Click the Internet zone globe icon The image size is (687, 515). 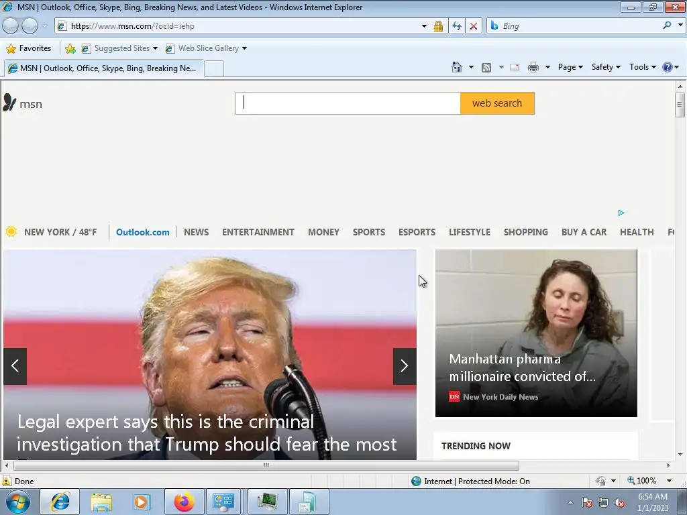click(x=416, y=481)
